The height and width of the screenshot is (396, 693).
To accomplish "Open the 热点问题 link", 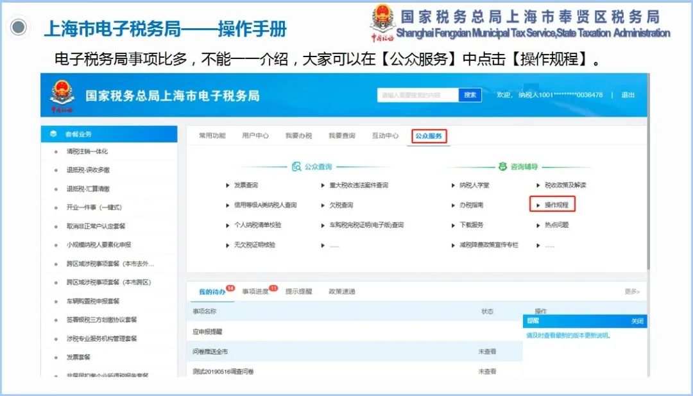I will 556,225.
